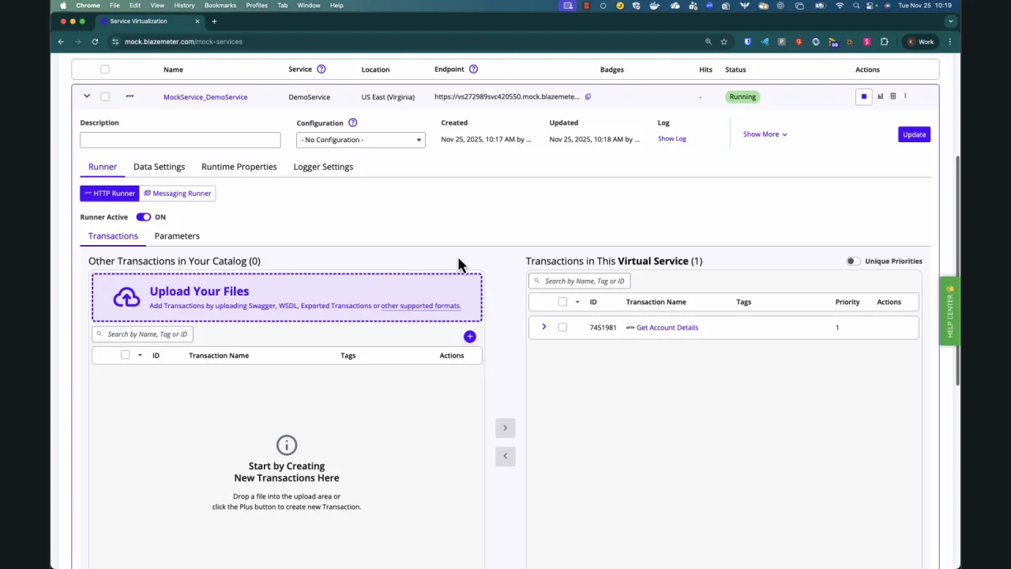
Task: Open the Endpoint help question mark
Action: pyautogui.click(x=473, y=70)
